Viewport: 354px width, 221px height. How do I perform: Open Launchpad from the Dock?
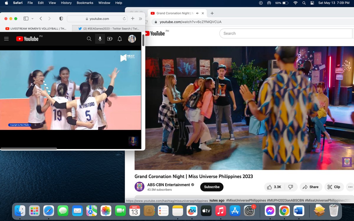[x=35, y=211]
